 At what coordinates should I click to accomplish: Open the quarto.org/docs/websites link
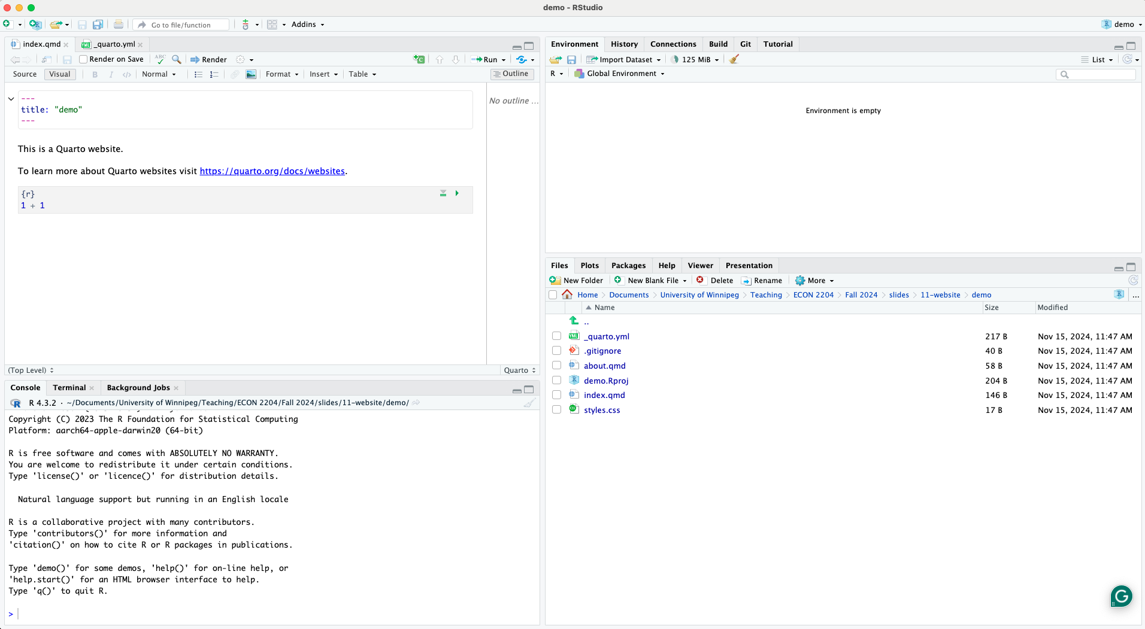272,171
